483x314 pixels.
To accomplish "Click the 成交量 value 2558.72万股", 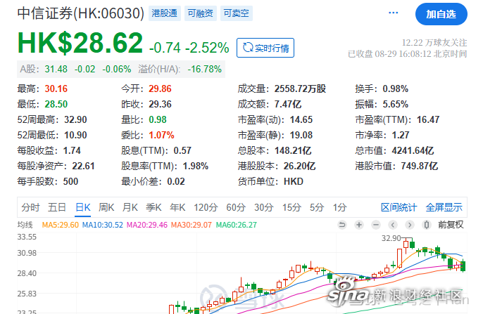I will coord(300,89).
